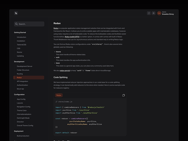The image size is (188, 141).
Task: Go to Folder Structure page
Action: (x=23, y=70)
